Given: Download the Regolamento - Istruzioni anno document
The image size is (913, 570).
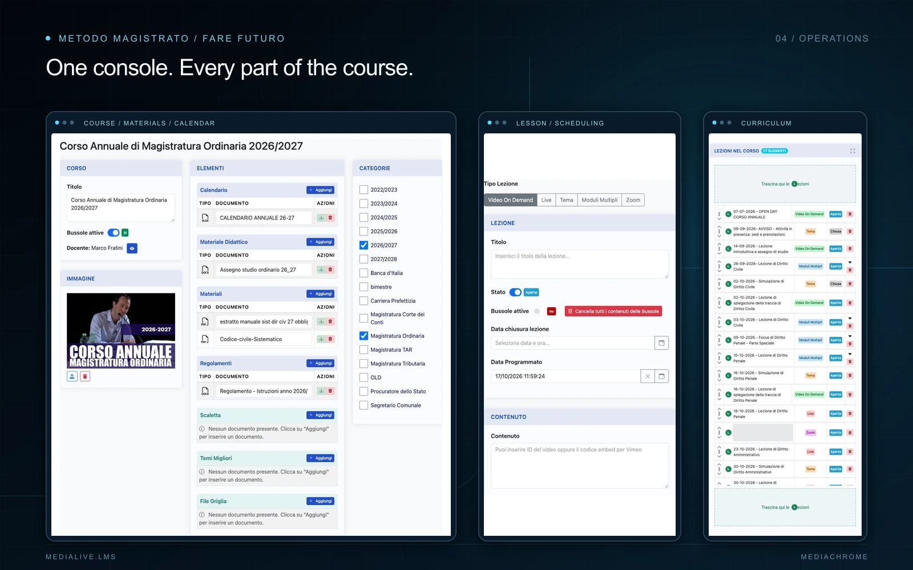Looking at the screenshot, I should pyautogui.click(x=321, y=391).
